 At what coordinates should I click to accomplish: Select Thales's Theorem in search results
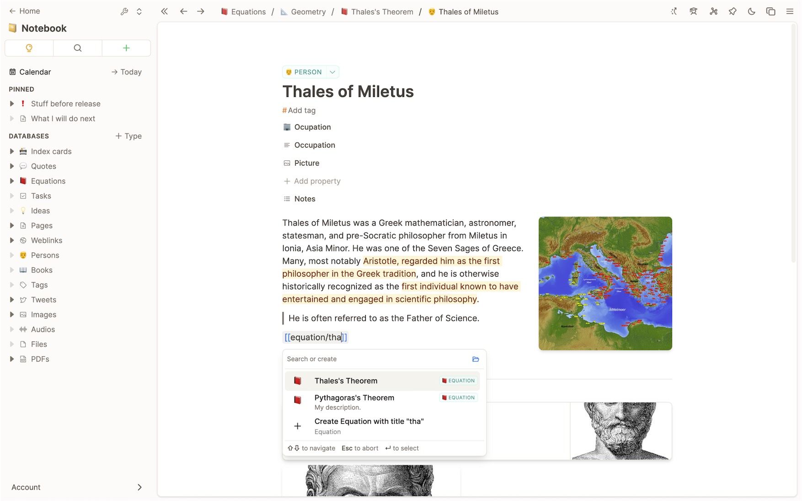tap(346, 381)
